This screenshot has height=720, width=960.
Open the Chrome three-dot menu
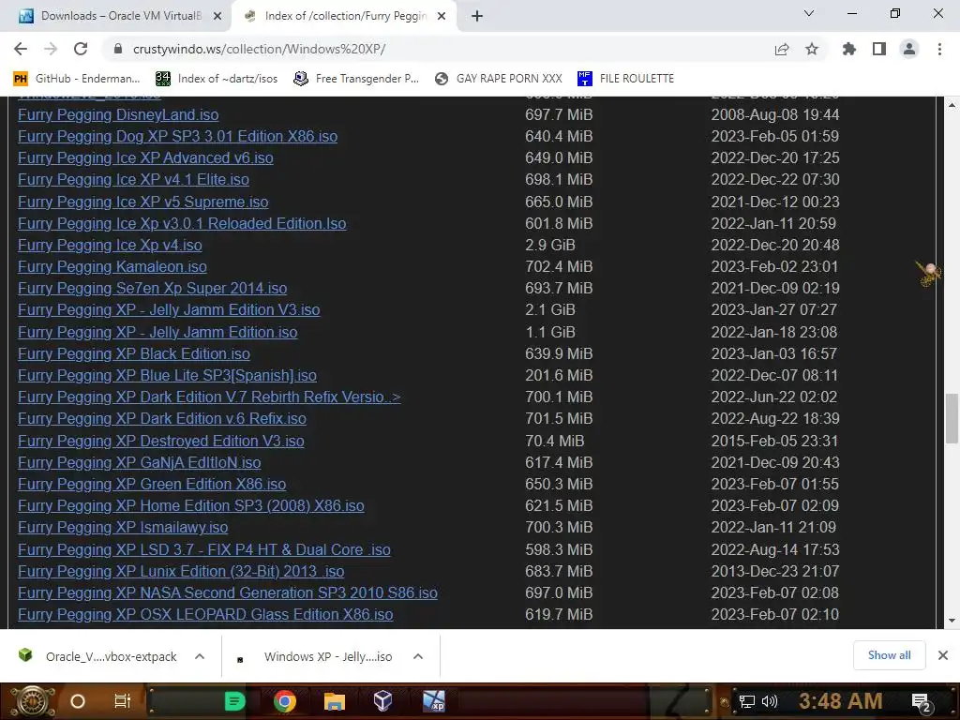click(x=939, y=49)
